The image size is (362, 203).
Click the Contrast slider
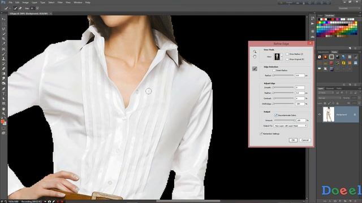click(283, 98)
